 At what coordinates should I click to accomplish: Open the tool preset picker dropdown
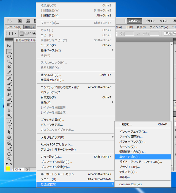[15, 33]
